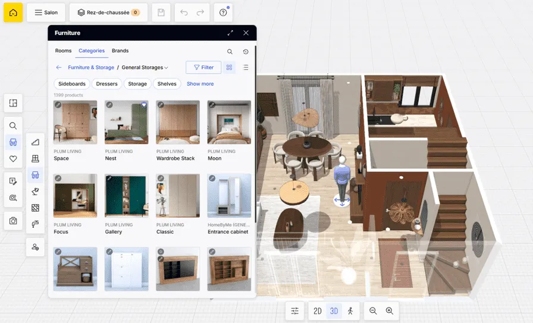The width and height of the screenshot is (533, 323).
Task: Click the Filter button
Action: click(203, 67)
